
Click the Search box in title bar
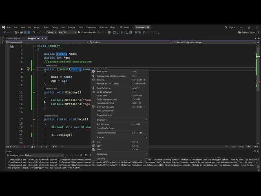(x=126, y=27)
